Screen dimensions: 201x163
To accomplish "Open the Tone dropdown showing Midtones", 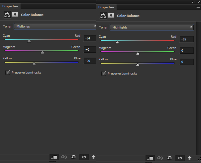I will click(x=55, y=26).
